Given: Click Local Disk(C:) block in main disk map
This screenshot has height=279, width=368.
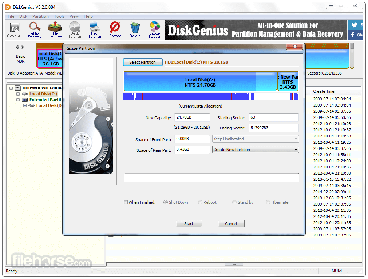Looking at the screenshot, I should [x=50, y=59].
